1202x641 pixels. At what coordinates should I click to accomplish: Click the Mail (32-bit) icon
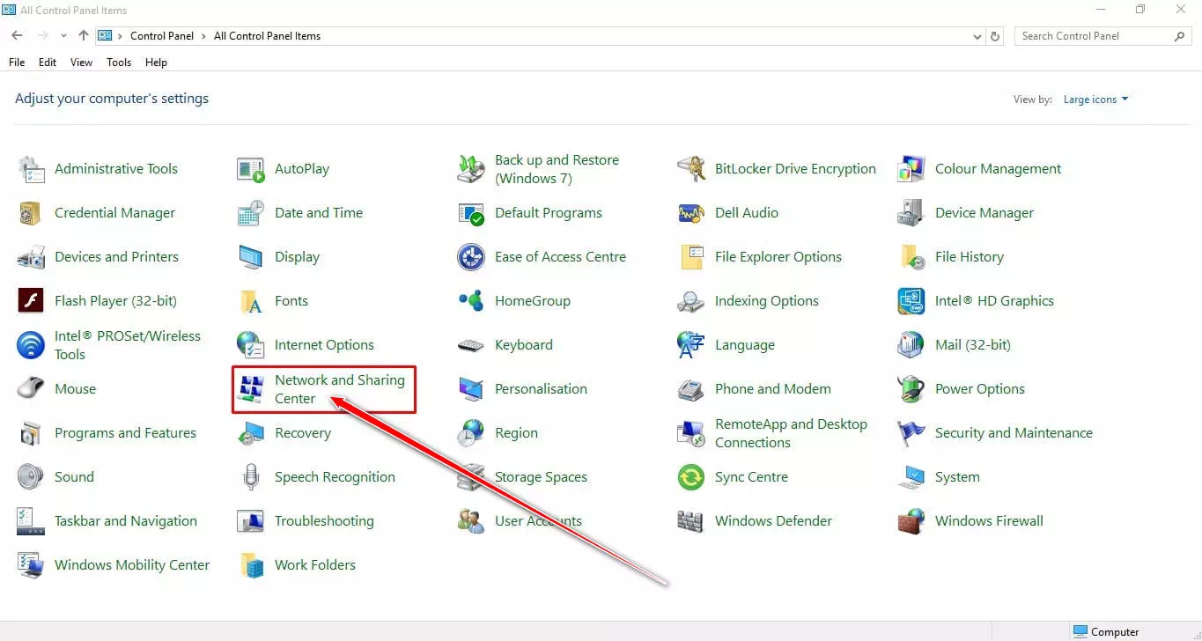pos(911,345)
